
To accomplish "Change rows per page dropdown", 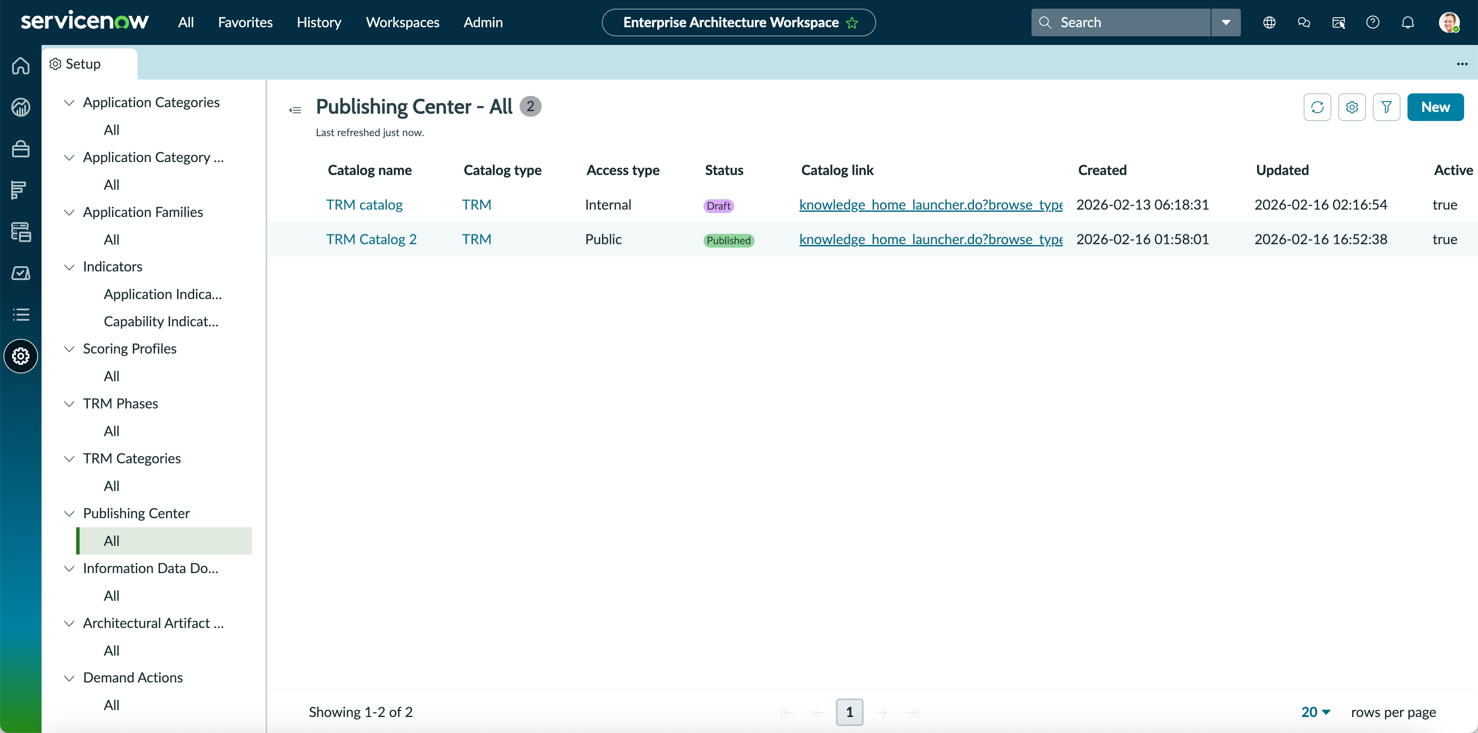I will coord(1316,712).
